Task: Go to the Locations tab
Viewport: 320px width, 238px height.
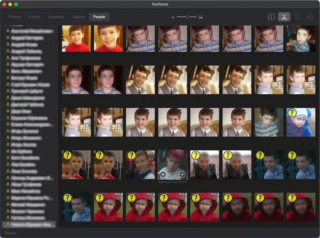Action: pos(56,17)
